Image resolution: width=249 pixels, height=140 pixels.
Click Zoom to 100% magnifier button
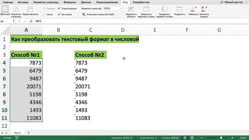tap(84, 14)
